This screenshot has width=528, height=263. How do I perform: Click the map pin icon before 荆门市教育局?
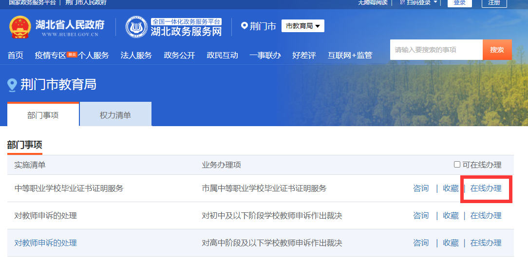click(12, 85)
